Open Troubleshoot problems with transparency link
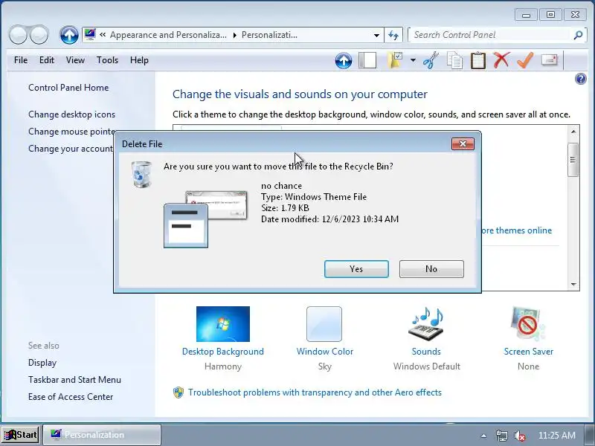595x446 pixels. [x=315, y=392]
